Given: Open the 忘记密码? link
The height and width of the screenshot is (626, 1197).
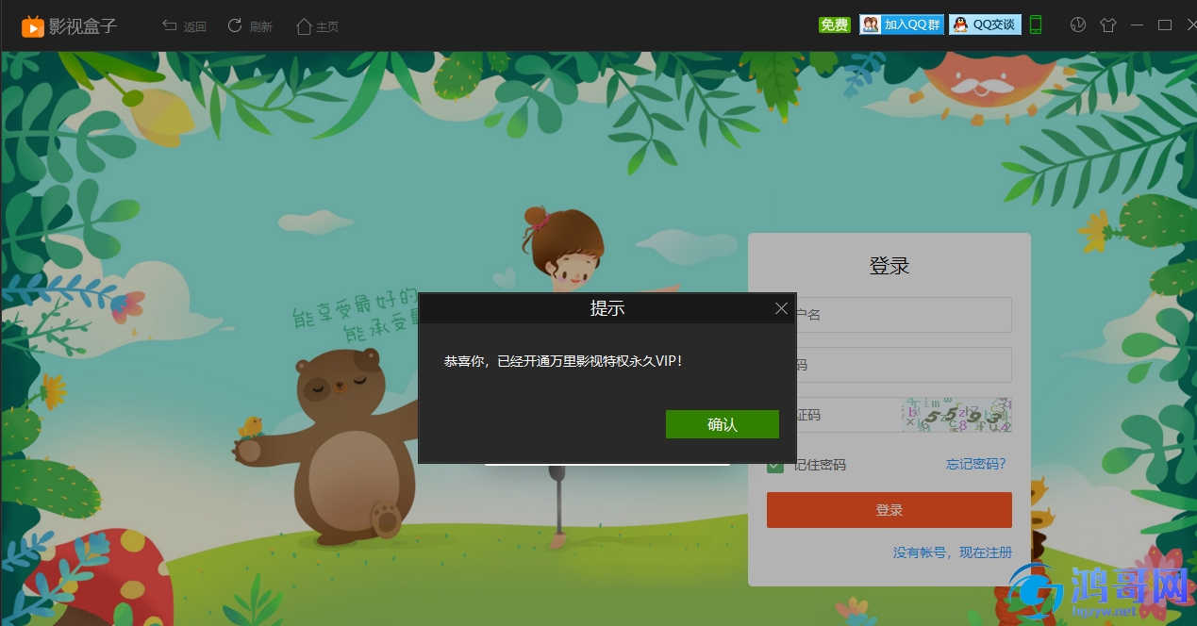Looking at the screenshot, I should [x=976, y=464].
